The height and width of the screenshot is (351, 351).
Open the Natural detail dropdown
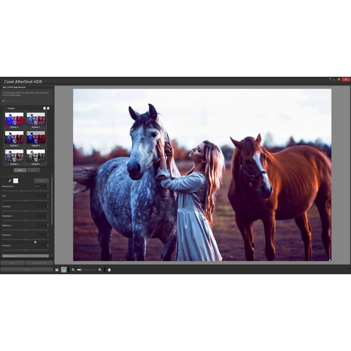25,256
